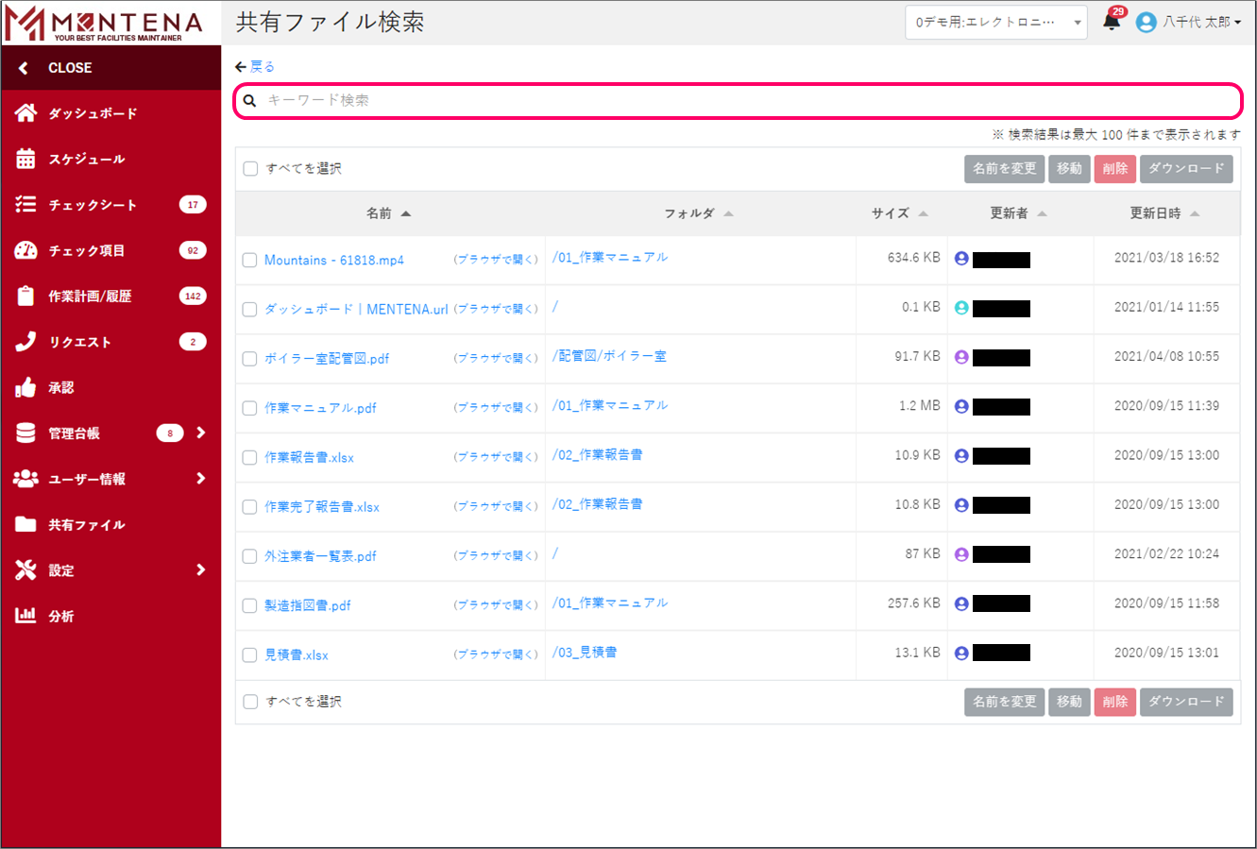Image resolution: width=1257 pixels, height=849 pixels.
Task: Click the dashboard house icon in sidebar
Action: pos(25,113)
